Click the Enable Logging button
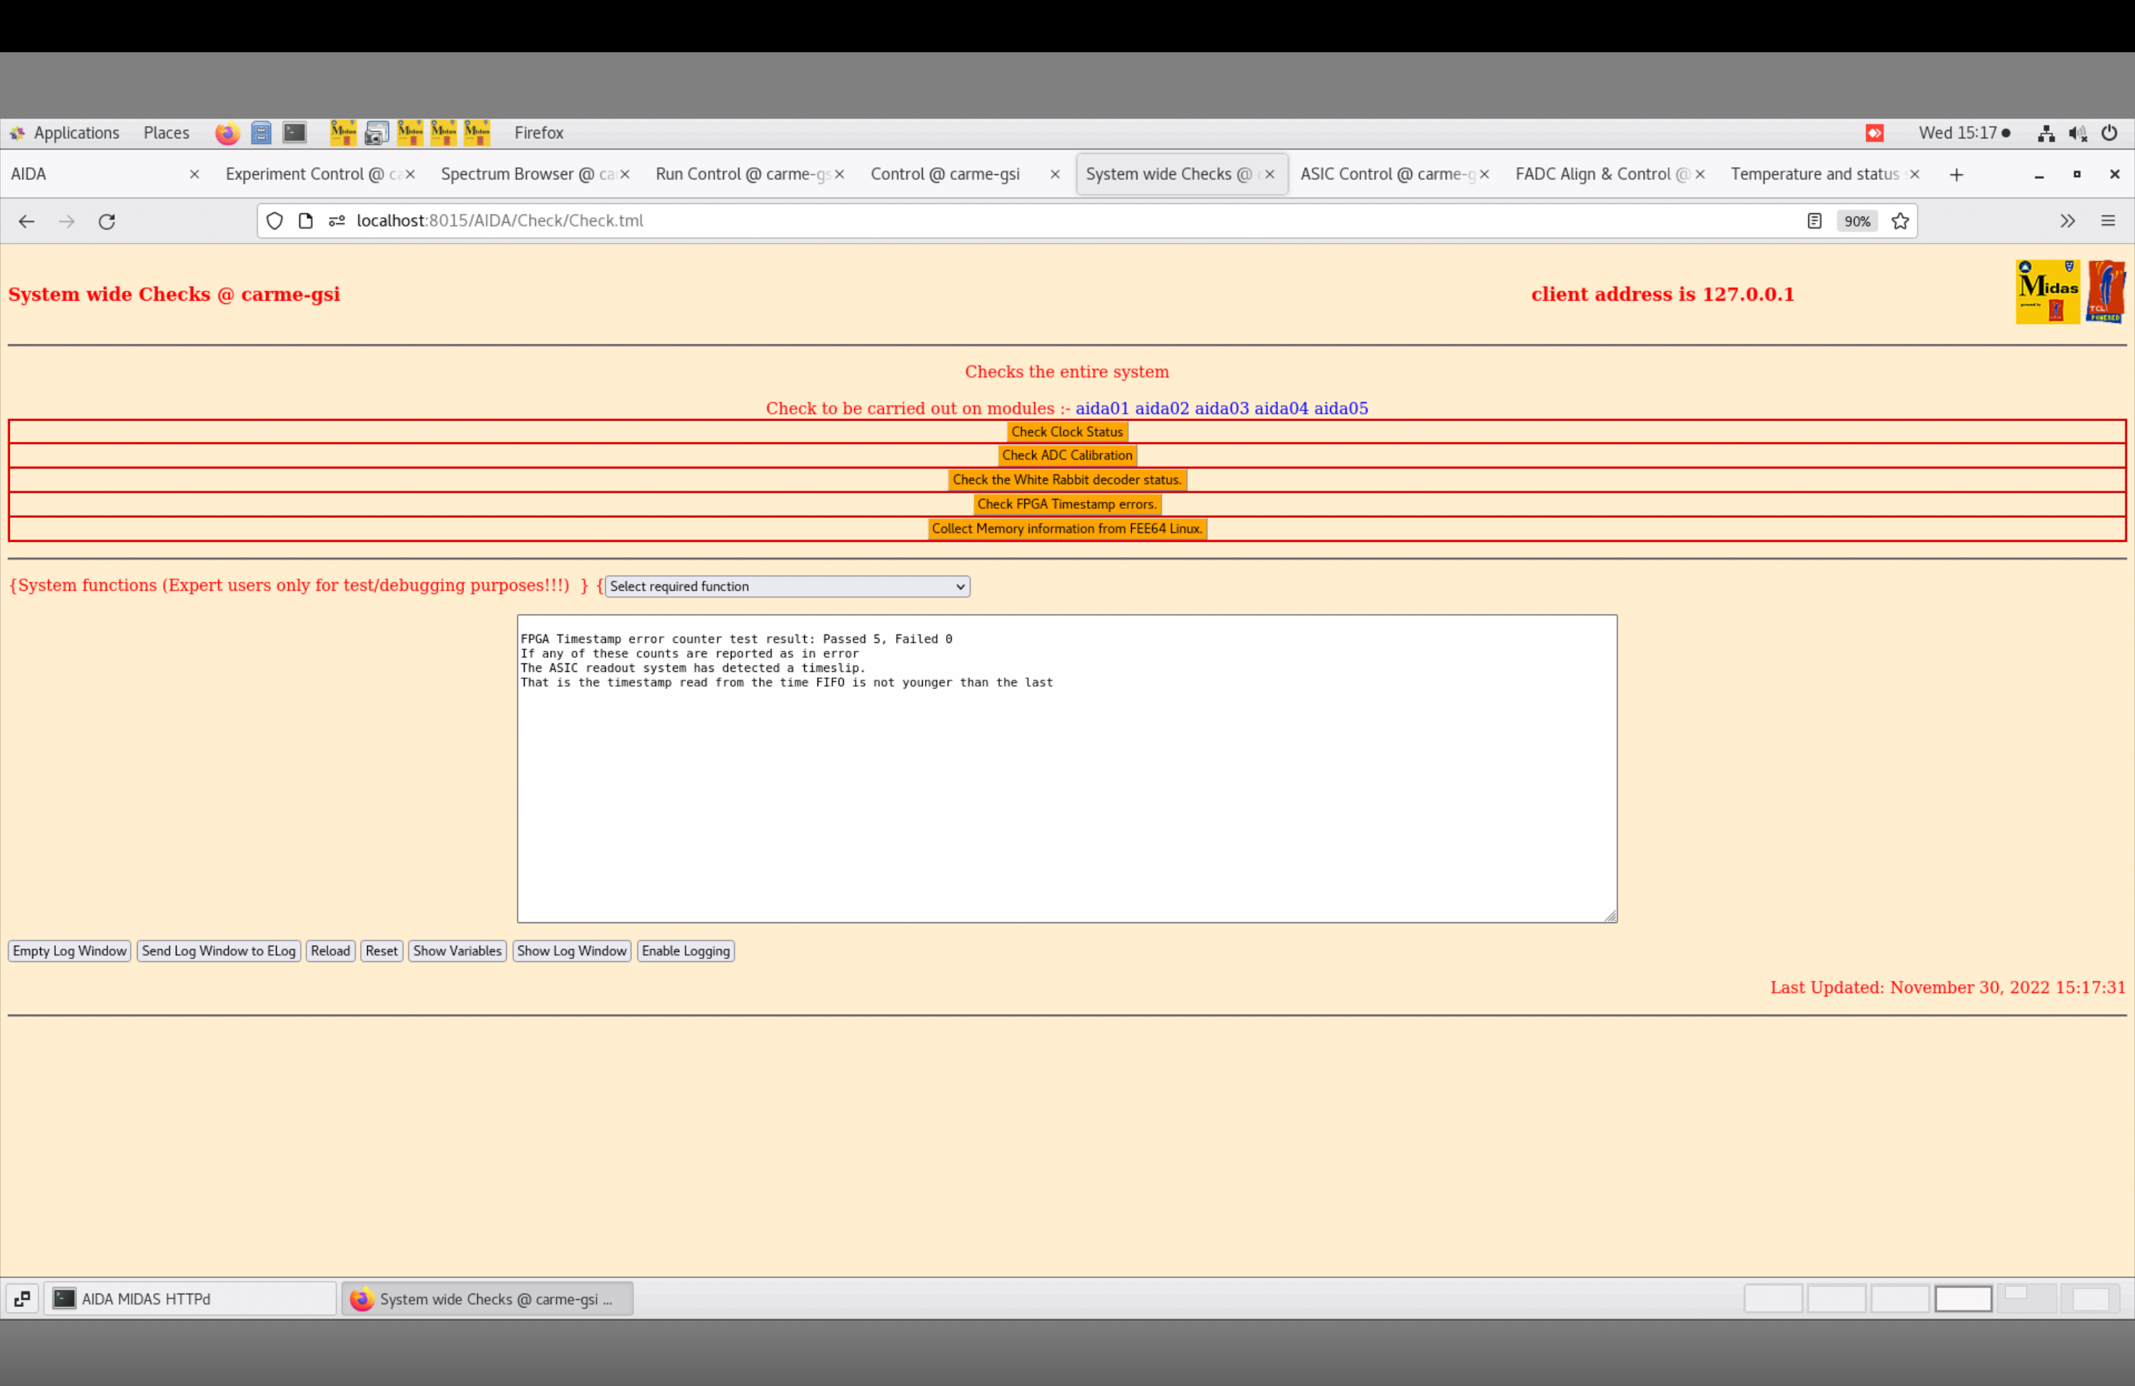This screenshot has height=1386, width=2135. tap(686, 951)
